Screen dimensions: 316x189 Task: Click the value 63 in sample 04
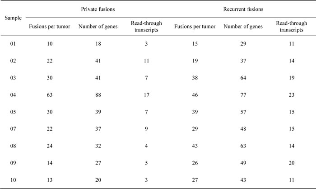click(50, 95)
